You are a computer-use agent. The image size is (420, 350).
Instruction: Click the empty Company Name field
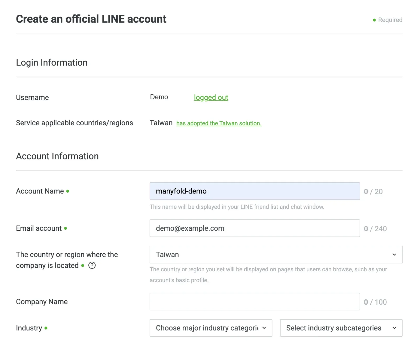(x=255, y=302)
